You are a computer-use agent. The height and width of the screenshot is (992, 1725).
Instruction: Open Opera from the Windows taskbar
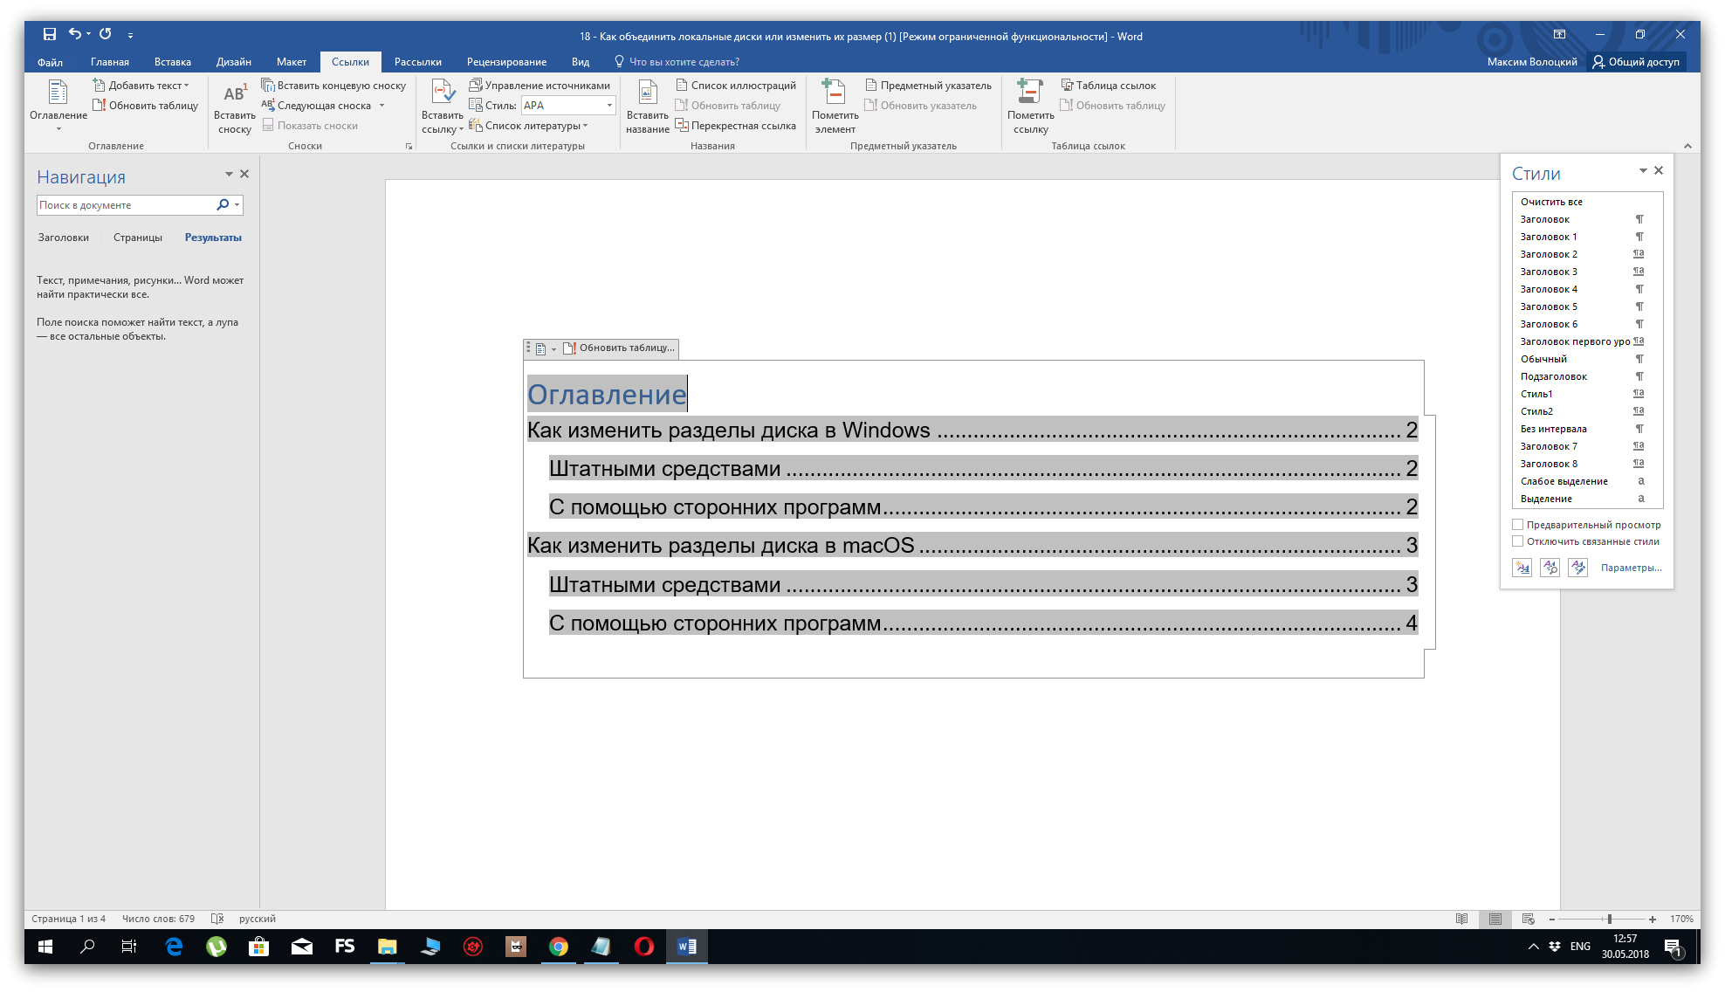[643, 947]
